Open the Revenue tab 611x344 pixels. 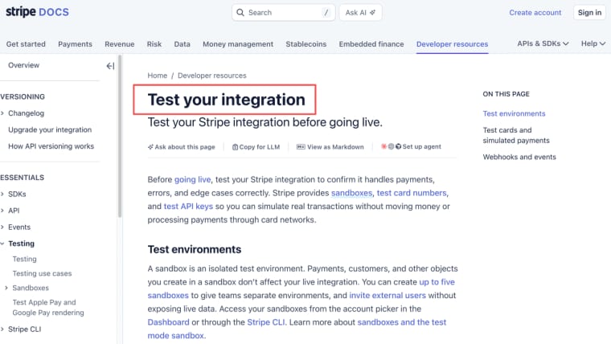tap(120, 44)
